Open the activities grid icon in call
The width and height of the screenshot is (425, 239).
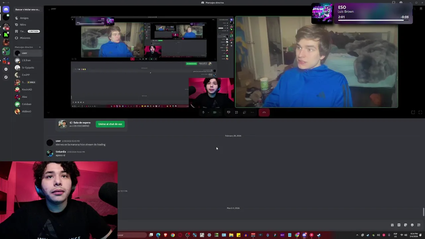(x=236, y=113)
